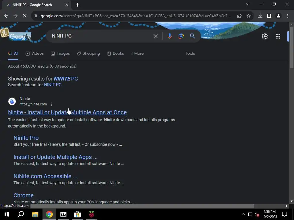
Task: Click the vertical scrollbar down arrow
Action: [x=292, y=201]
